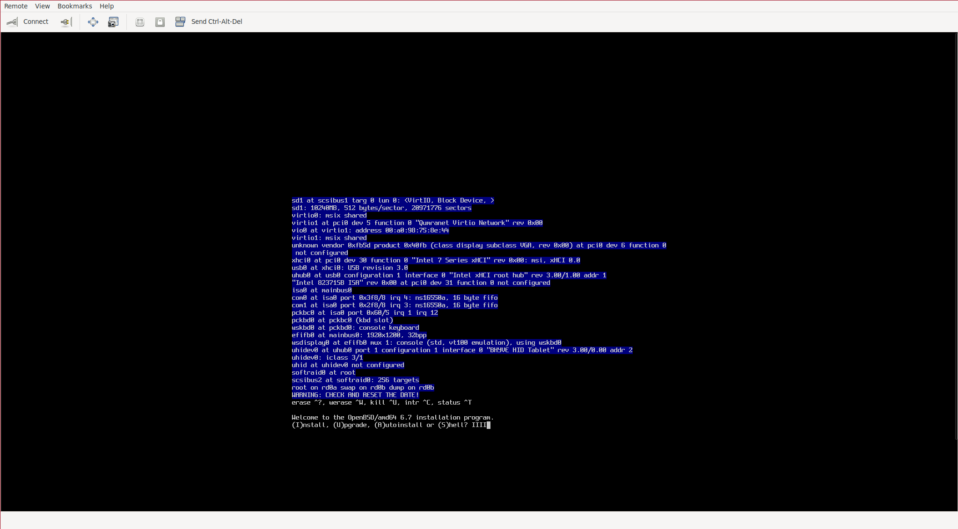The width and height of the screenshot is (958, 529).
Task: Open the Remote menu
Action: coord(16,6)
